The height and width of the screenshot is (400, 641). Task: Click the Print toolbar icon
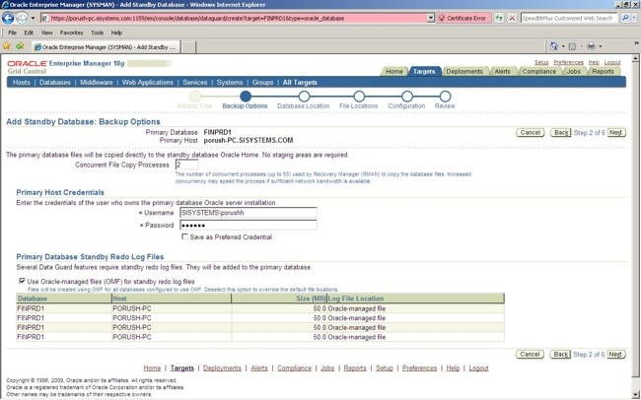click(591, 46)
